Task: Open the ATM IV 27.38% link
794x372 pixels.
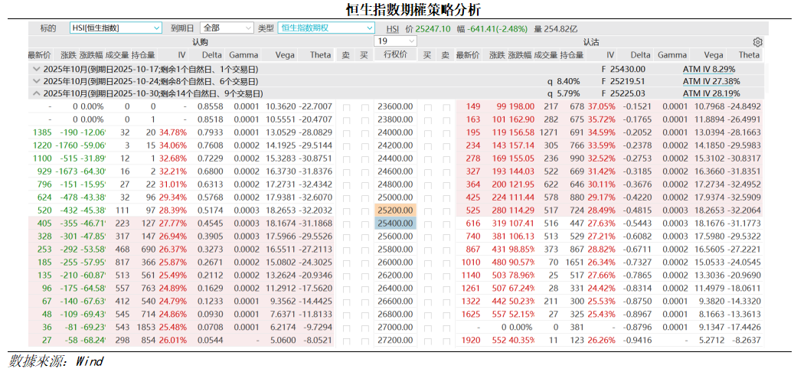Action: 711,81
